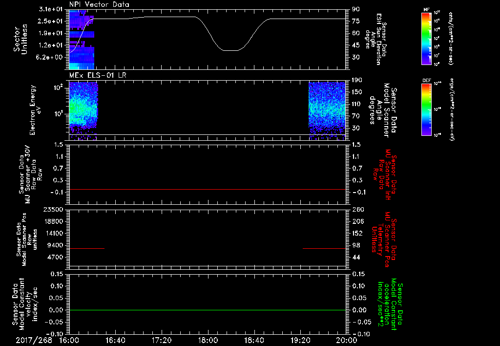The width and height of the screenshot is (500, 346).
Task: Click the "9400" scanner position tick
Action: pyautogui.click(x=55, y=245)
